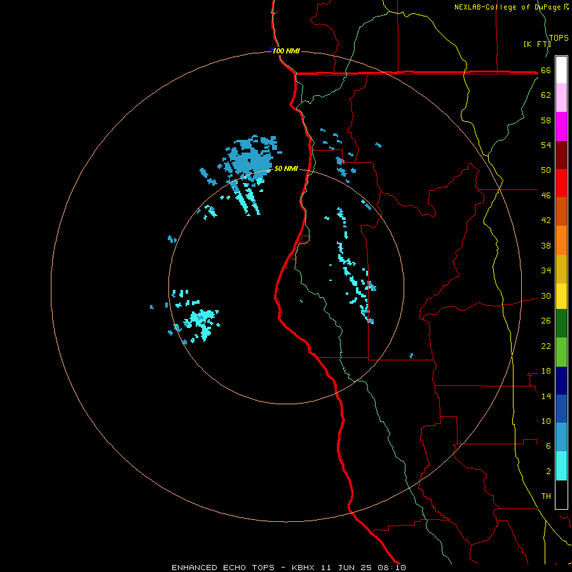Select the light green legend swatch
572x572 pixels.
(561, 352)
